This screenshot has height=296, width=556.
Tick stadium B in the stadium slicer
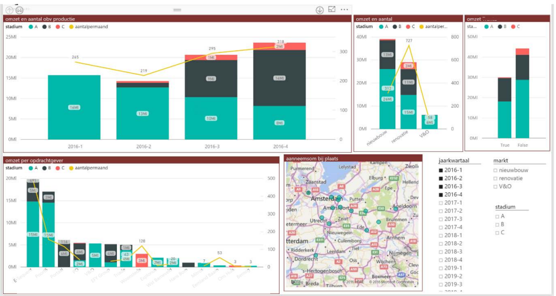(497, 225)
